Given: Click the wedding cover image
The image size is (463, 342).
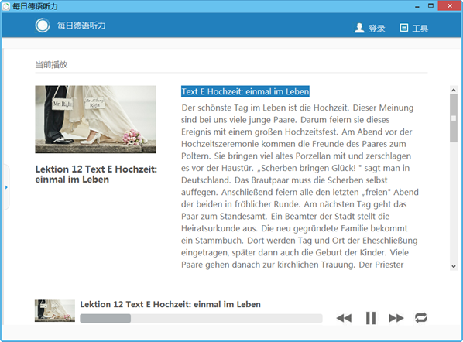Looking at the screenshot, I should 95,119.
